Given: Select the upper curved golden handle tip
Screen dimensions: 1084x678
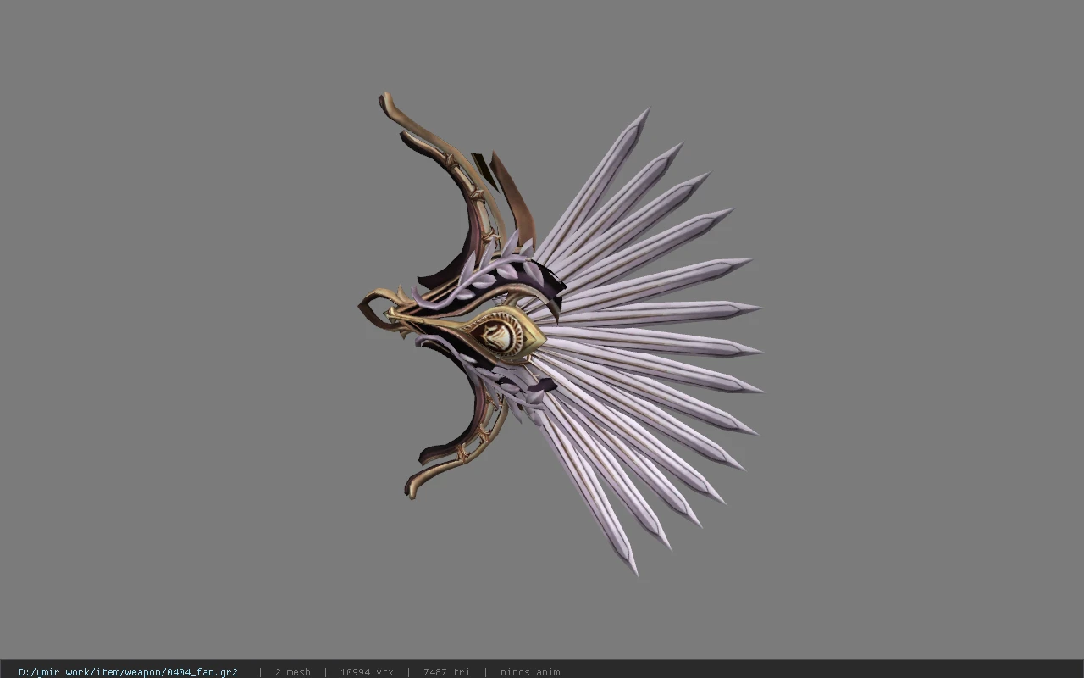Looking at the screenshot, I should (x=385, y=102).
